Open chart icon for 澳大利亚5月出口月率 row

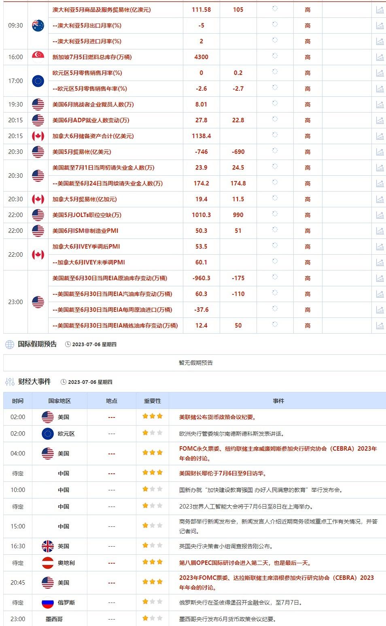tap(380, 26)
